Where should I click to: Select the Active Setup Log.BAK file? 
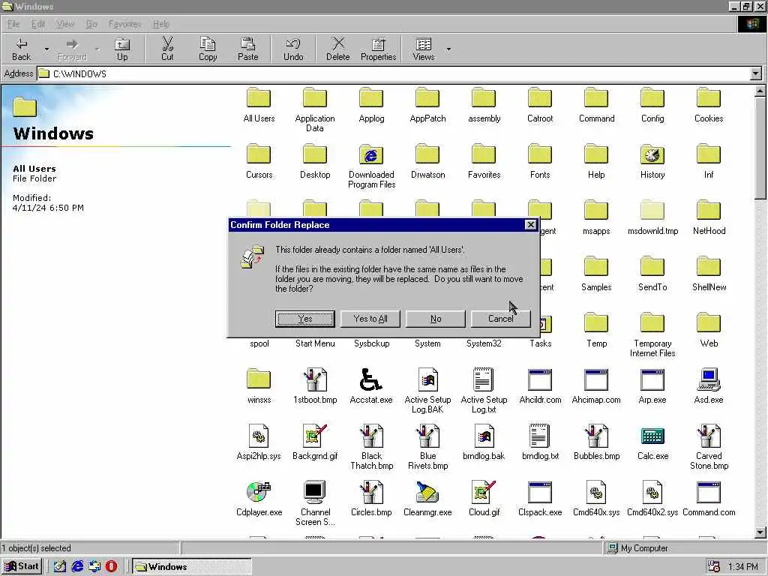point(427,390)
